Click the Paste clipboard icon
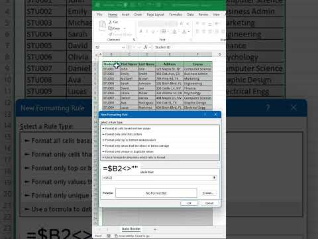 [102, 26]
